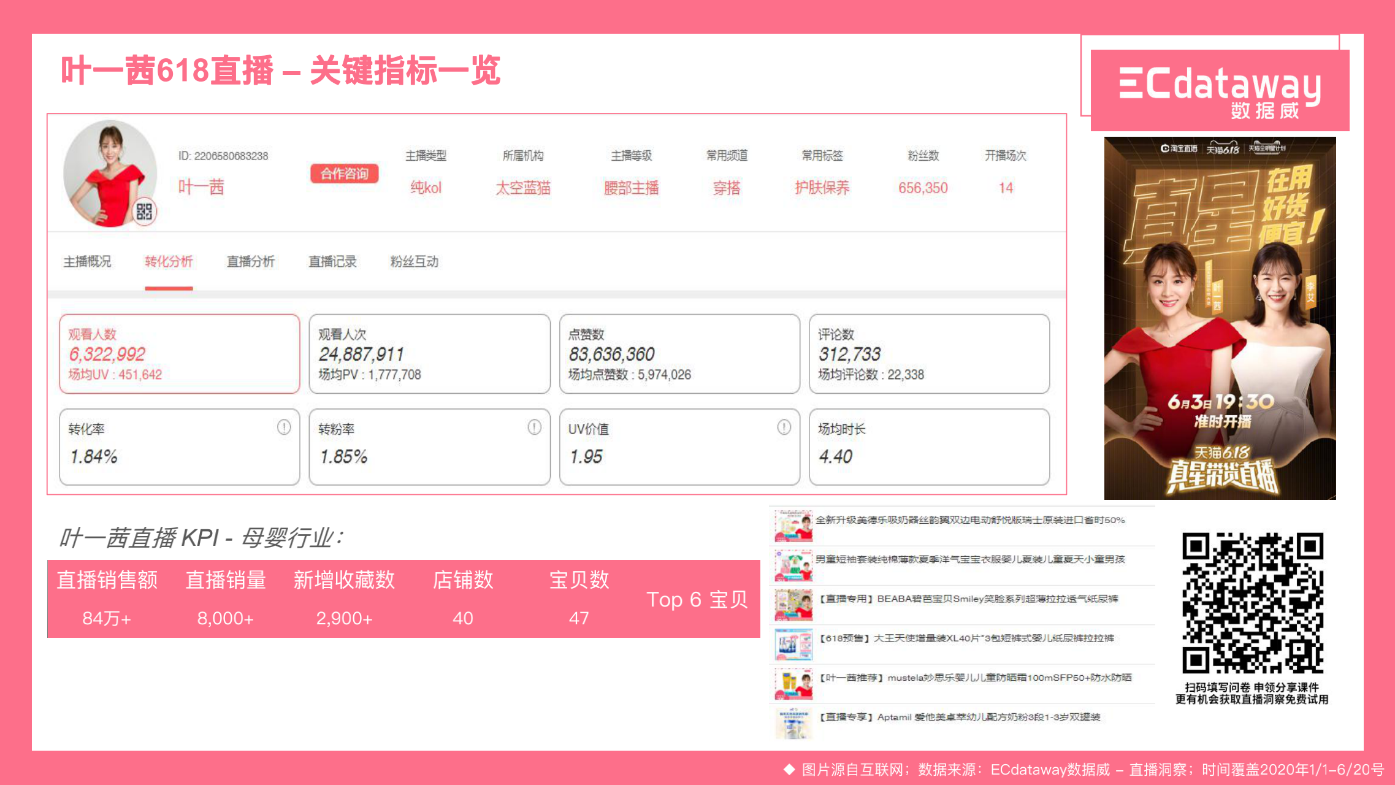
Task: Select the 观看人次 metric card
Action: pos(429,354)
